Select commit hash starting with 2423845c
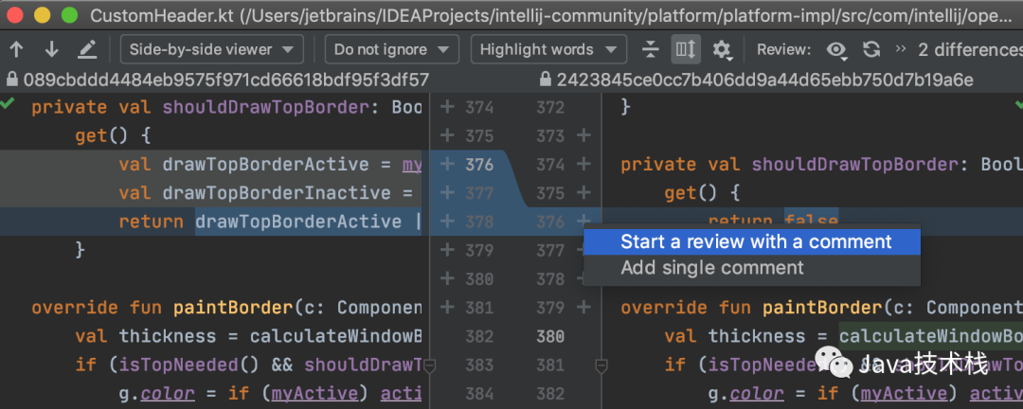Screen dimensions: 1023x409 point(764,80)
